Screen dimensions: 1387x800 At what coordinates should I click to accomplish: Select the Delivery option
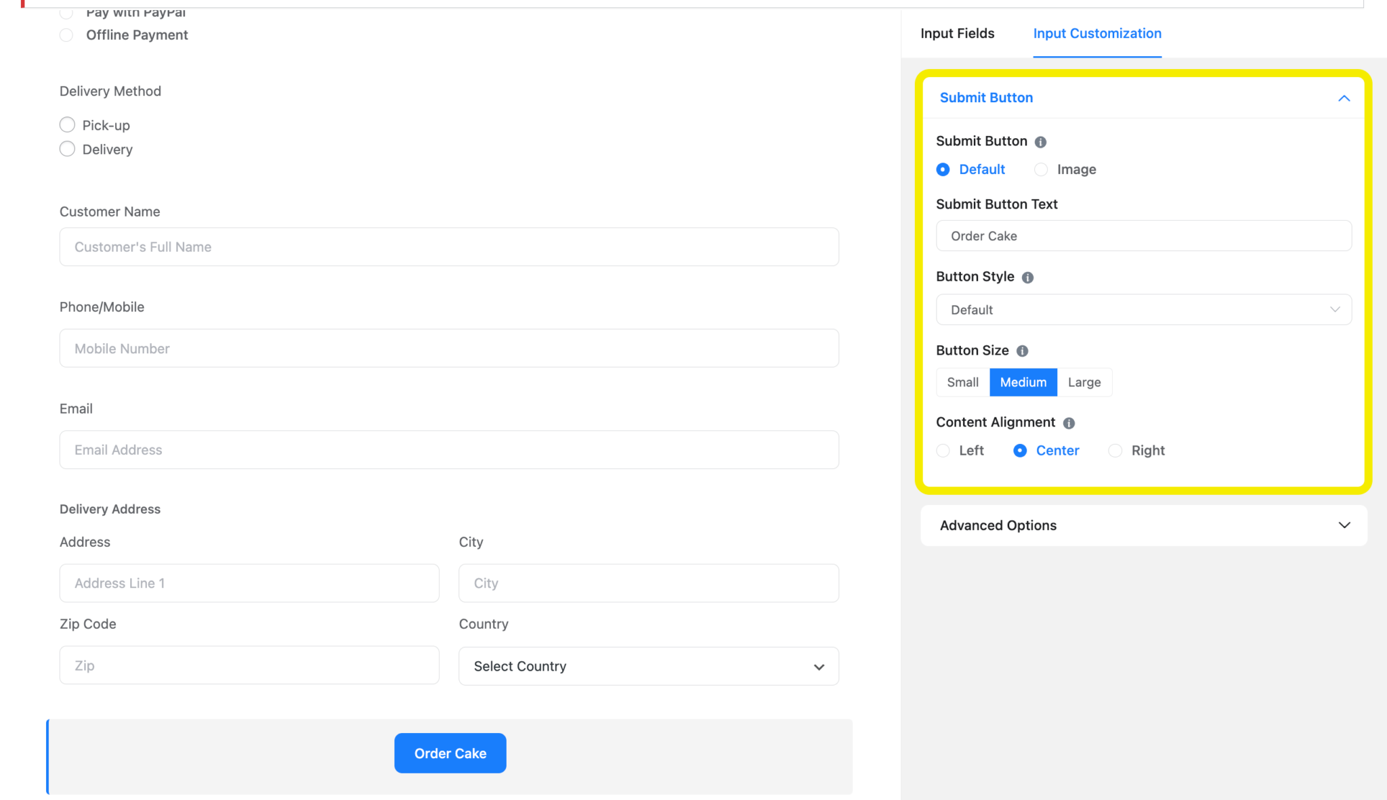[x=67, y=149]
